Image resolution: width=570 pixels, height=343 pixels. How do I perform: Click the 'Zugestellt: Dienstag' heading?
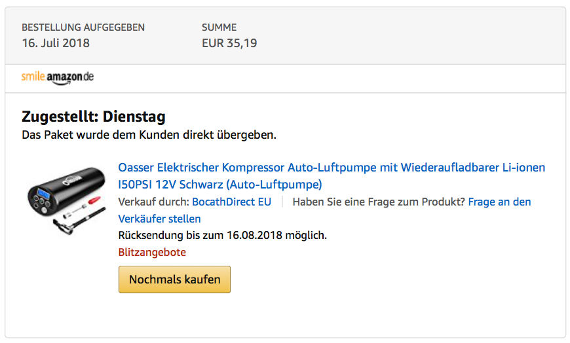click(x=94, y=117)
